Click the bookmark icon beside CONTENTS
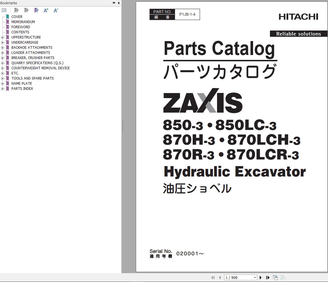The width and height of the screenshot is (328, 282). [x=7, y=32]
